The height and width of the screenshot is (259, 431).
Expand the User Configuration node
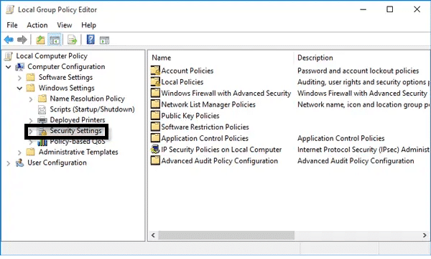click(x=9, y=163)
